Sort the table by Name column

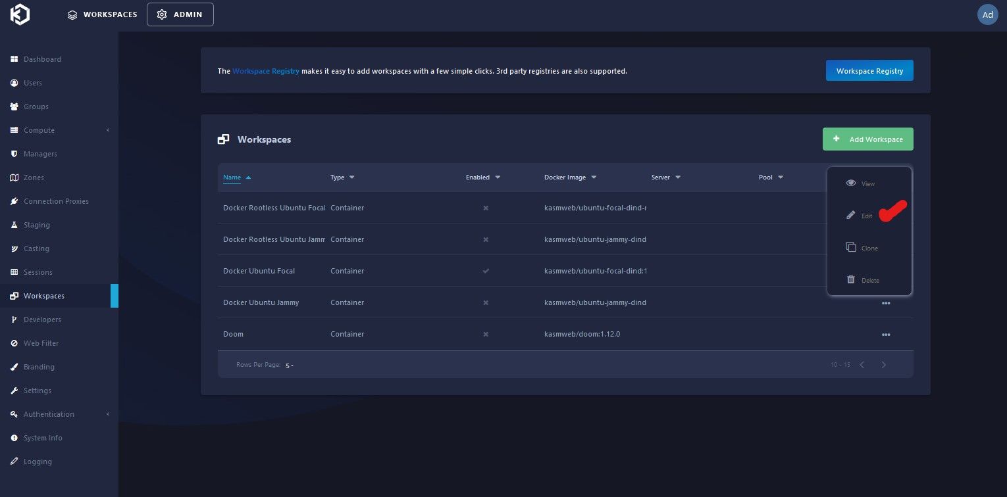232,177
